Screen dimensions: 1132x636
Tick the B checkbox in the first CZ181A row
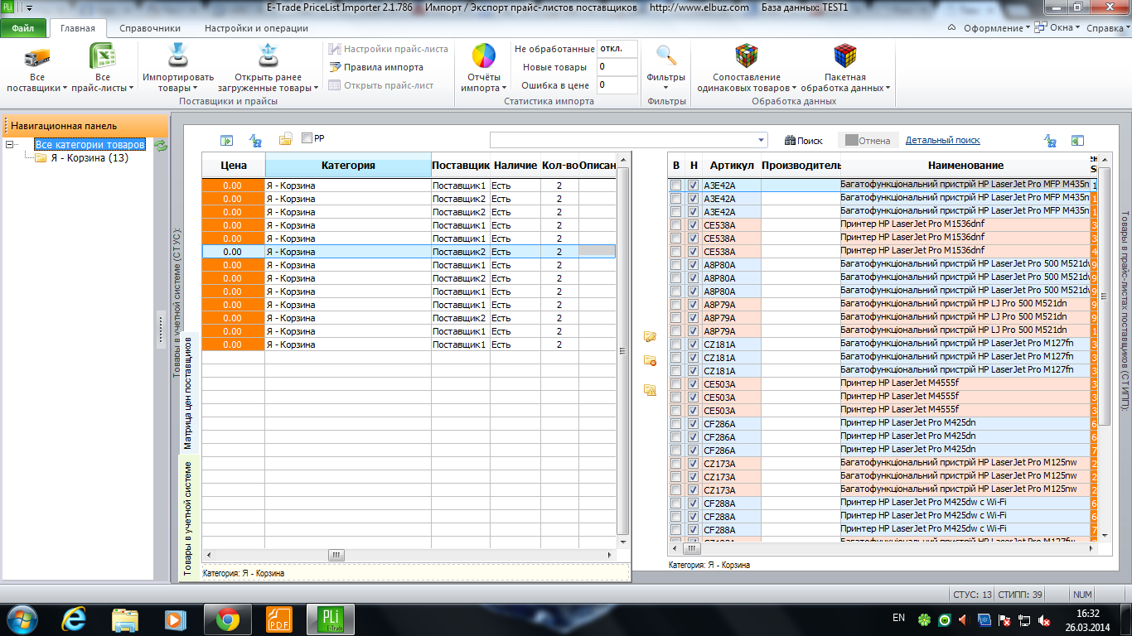coord(676,344)
